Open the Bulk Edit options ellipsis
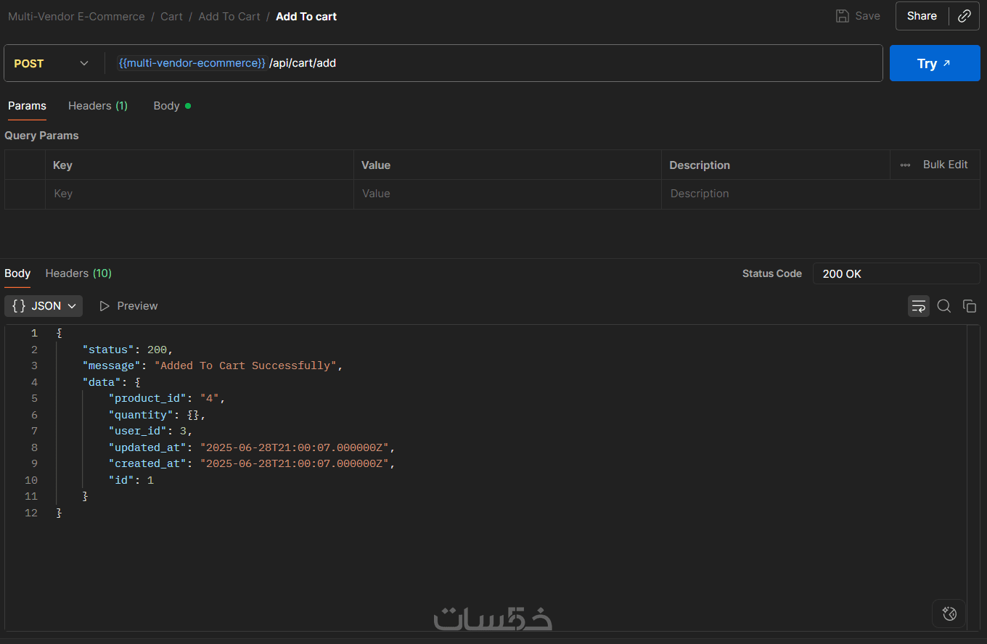 (x=905, y=165)
